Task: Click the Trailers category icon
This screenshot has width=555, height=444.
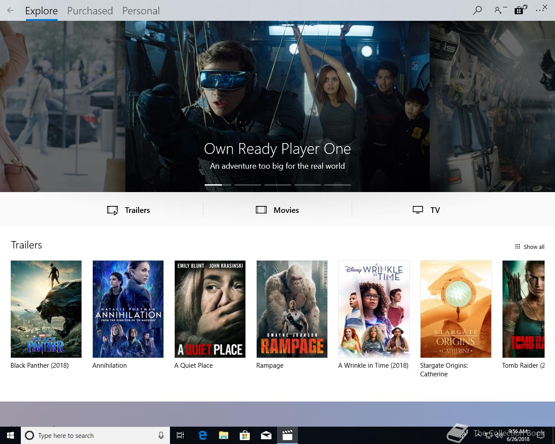Action: pos(113,210)
